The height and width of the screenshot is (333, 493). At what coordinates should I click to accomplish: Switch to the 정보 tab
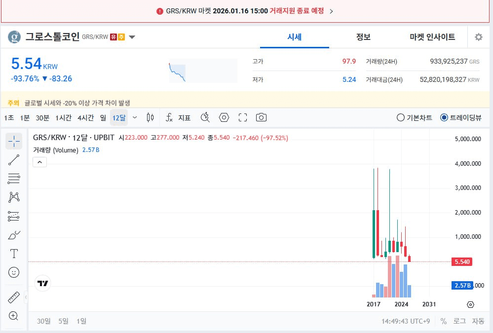(363, 37)
